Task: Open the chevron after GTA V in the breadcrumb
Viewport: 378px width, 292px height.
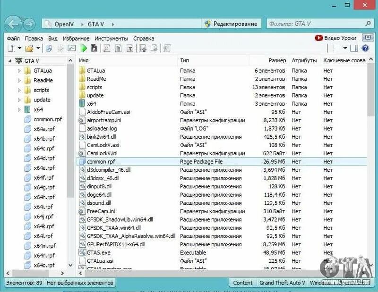Action: 113,25
